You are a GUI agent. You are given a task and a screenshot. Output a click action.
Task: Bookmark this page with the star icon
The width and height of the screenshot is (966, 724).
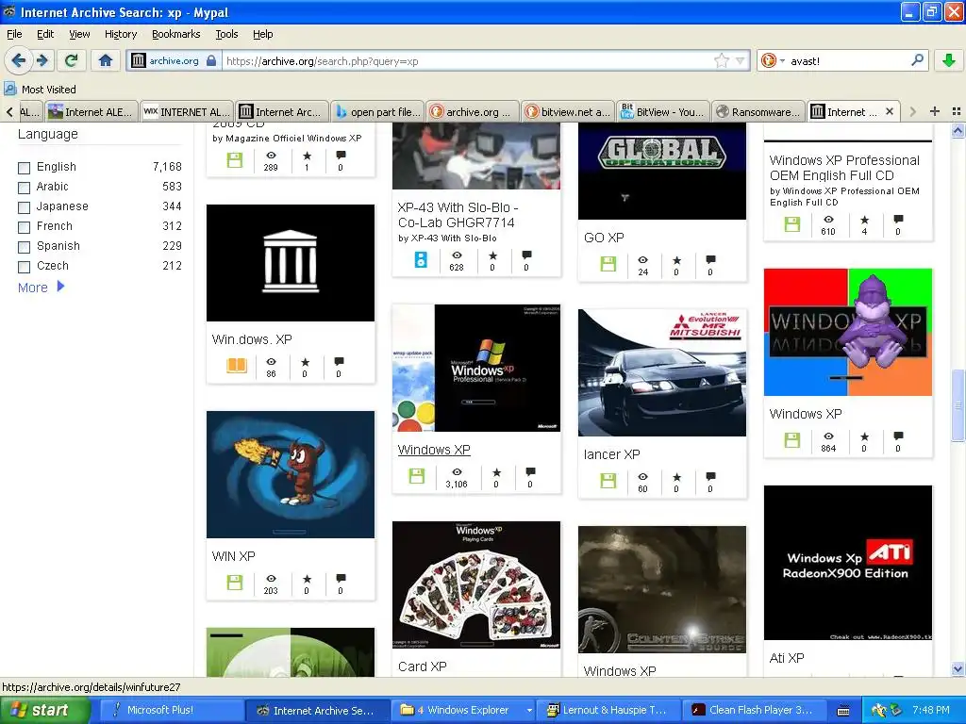coord(721,60)
